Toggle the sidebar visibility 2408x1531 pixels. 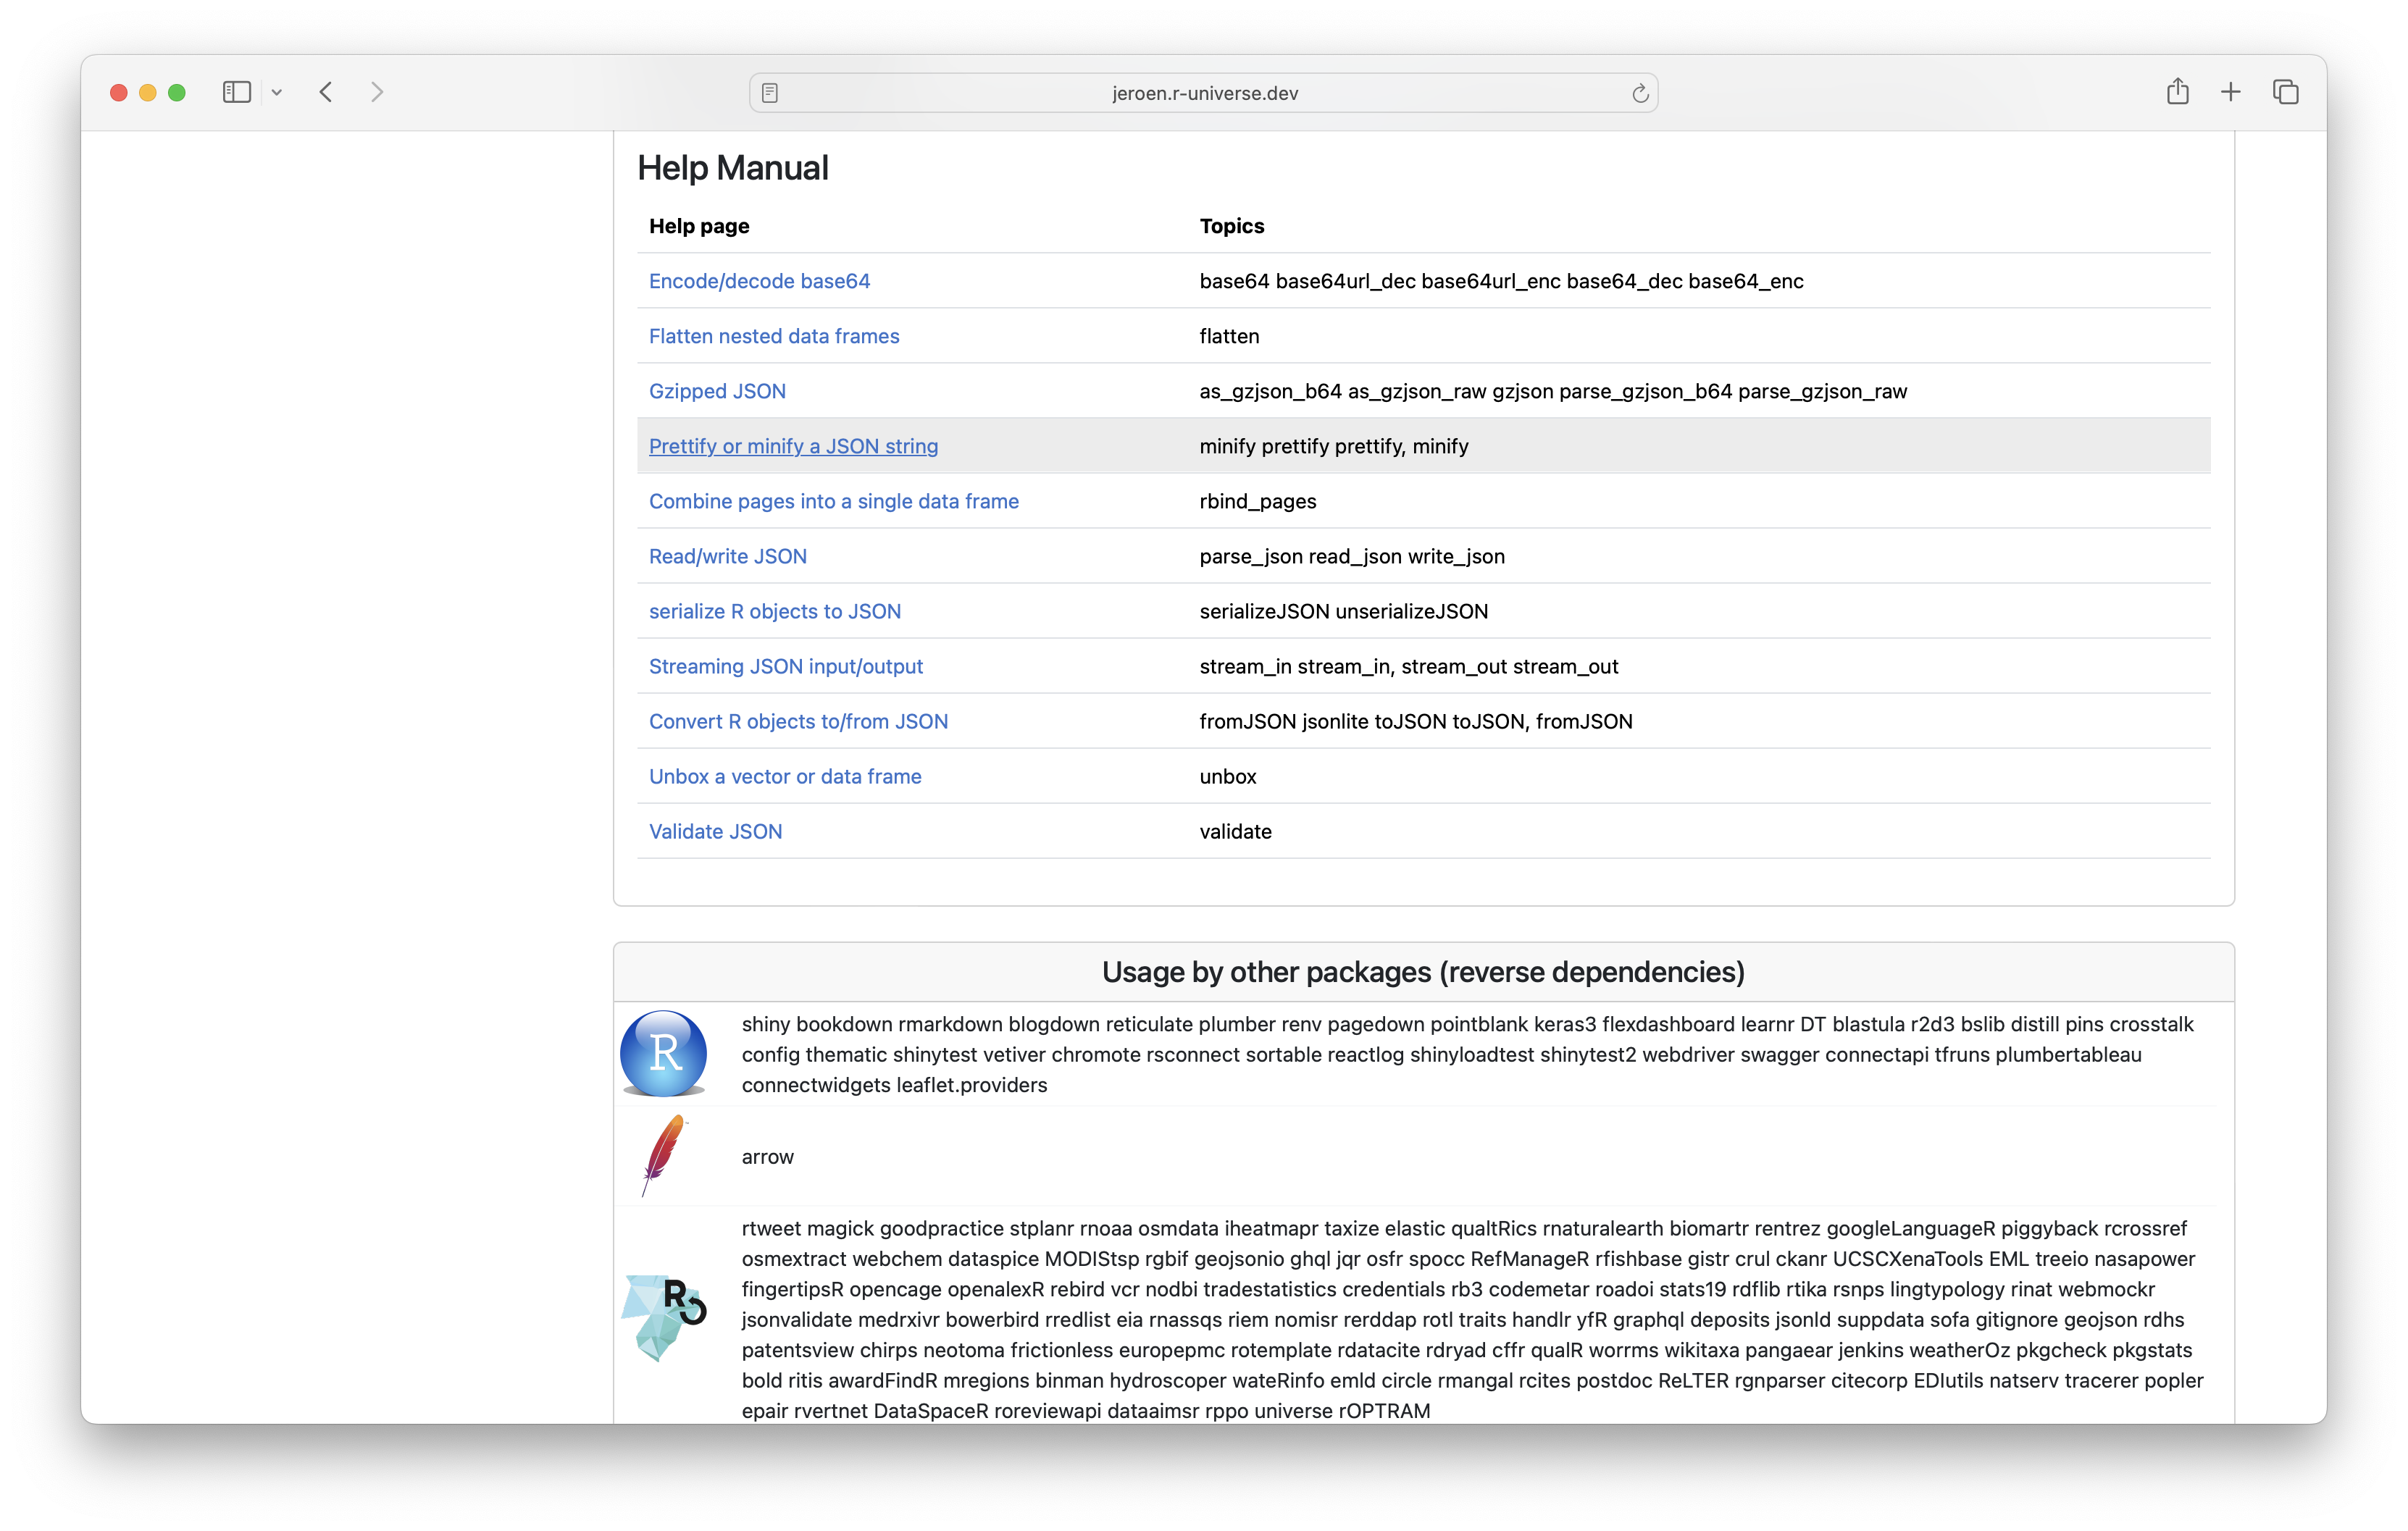pyautogui.click(x=236, y=91)
